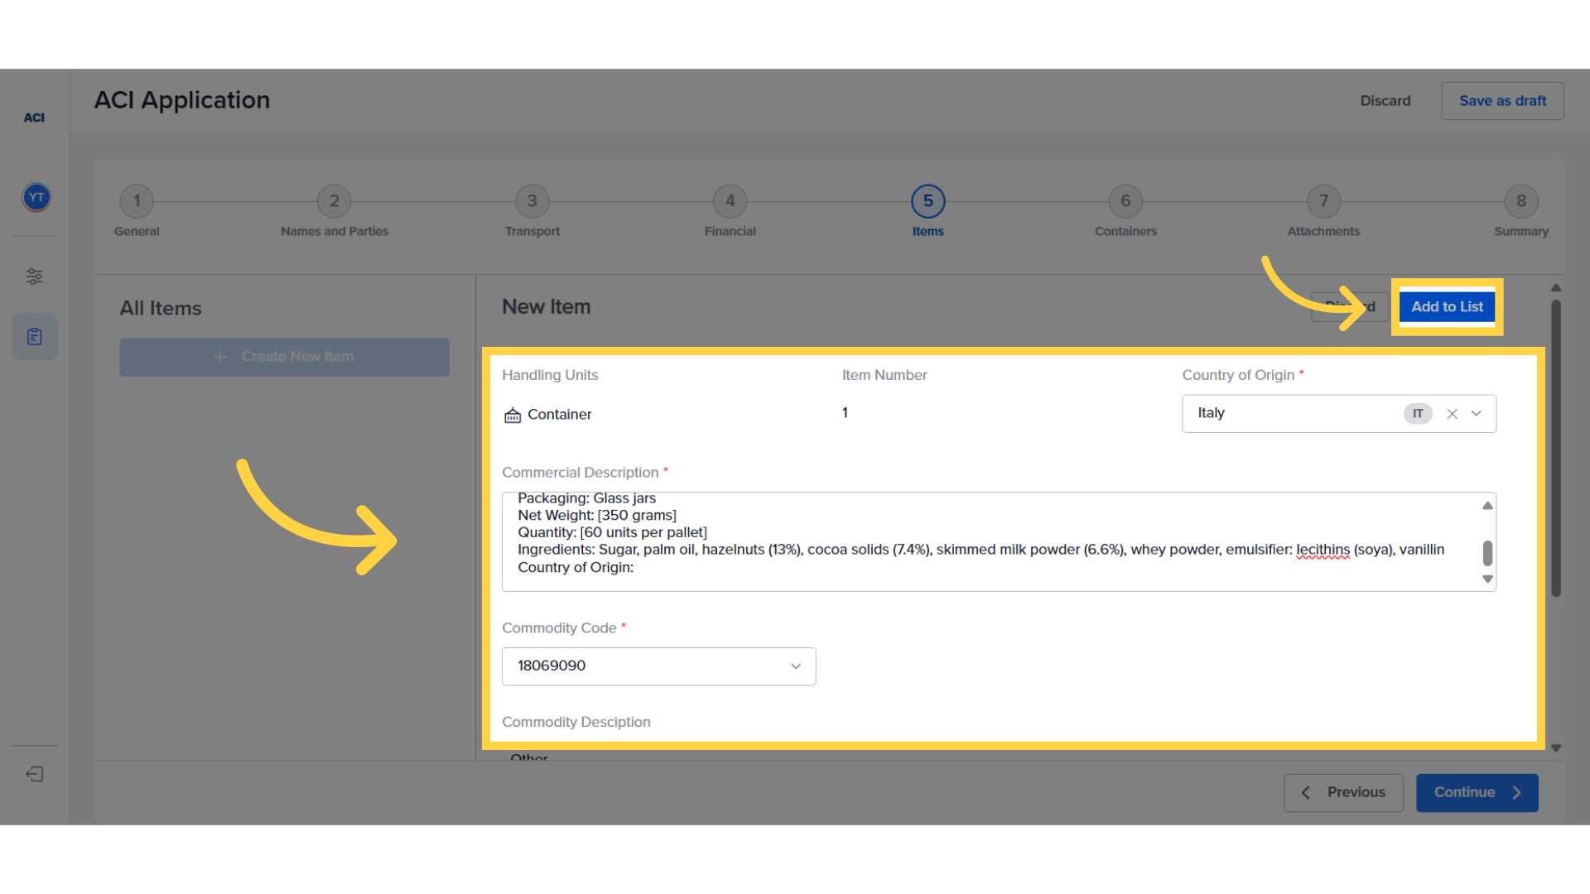The width and height of the screenshot is (1590, 894).
Task: Open step 6 Containers
Action: [1125, 201]
